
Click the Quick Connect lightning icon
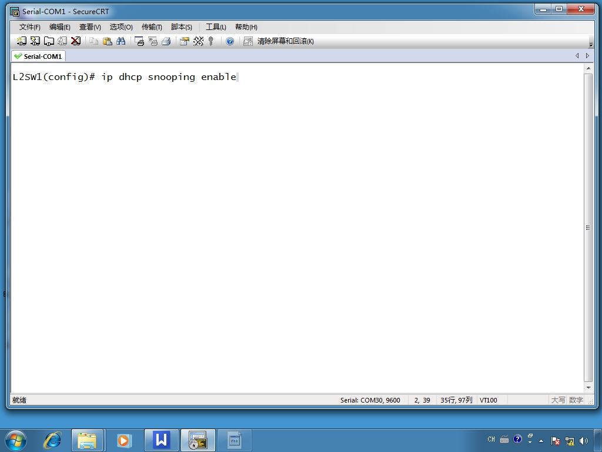35,41
